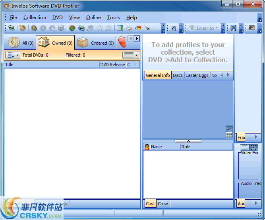Open the Collection menu

pos(35,18)
